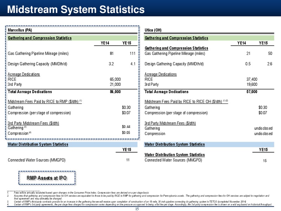Click the 'RMP Assets at IPO' legend box
This screenshot has width=281, height=211.
47,178
